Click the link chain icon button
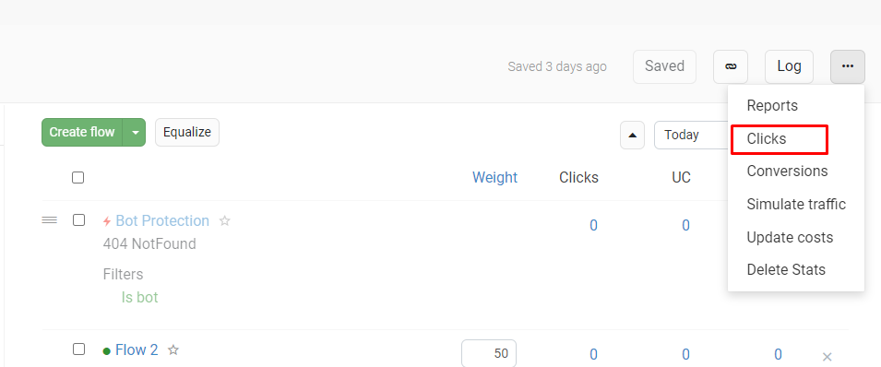Image resolution: width=881 pixels, height=367 pixels. pyautogui.click(x=731, y=67)
